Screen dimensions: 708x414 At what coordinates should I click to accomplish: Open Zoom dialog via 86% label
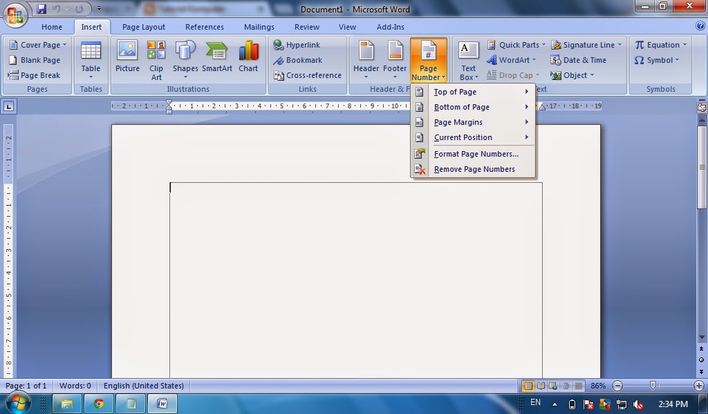598,386
